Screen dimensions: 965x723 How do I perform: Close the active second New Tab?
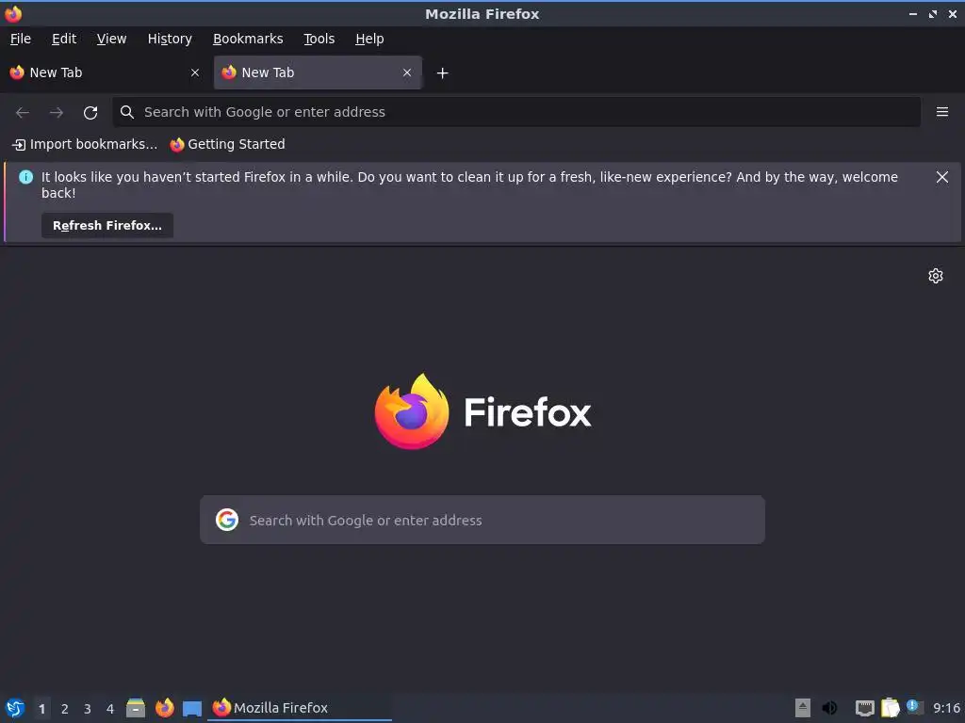407,72
